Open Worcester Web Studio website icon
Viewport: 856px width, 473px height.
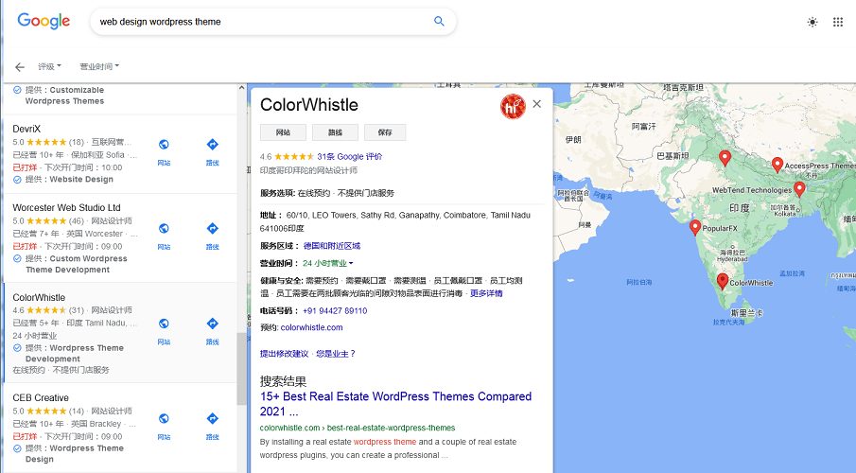pyautogui.click(x=164, y=228)
